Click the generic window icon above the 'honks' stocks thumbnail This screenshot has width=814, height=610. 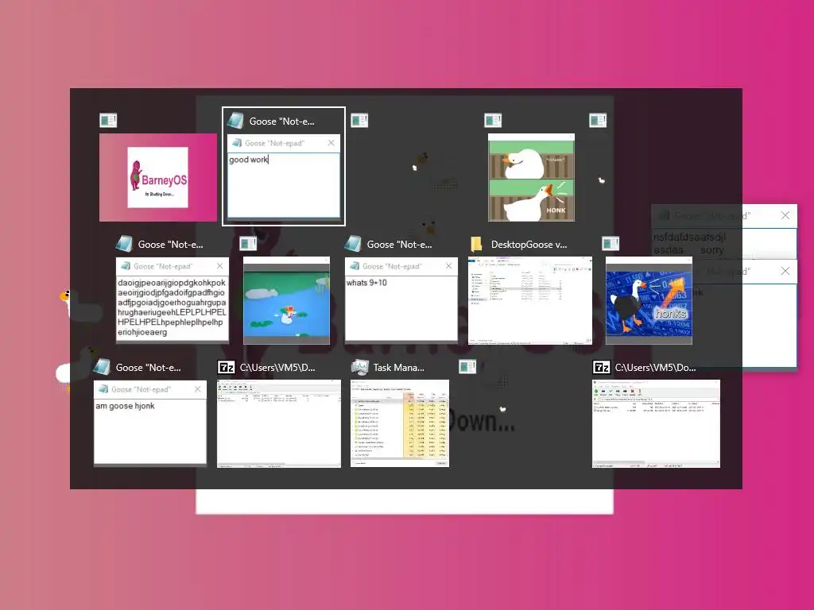coord(610,243)
